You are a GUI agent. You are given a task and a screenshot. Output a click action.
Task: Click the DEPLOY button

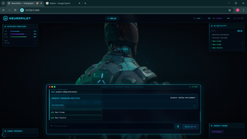click(190, 127)
